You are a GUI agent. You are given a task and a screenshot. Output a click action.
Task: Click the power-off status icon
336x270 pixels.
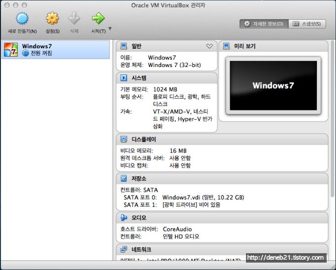tap(25, 53)
